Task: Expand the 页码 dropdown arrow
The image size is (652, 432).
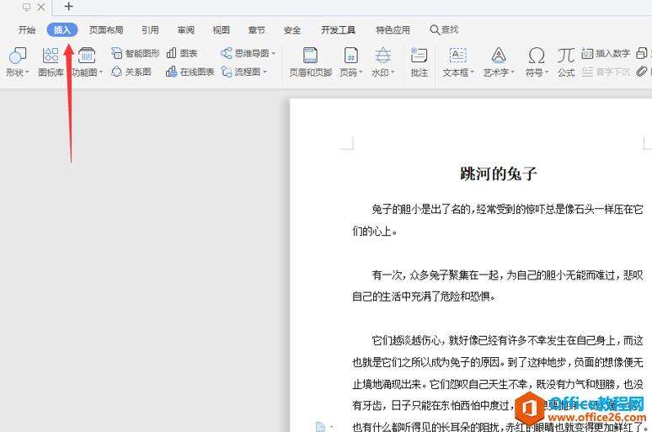Action: click(361, 72)
